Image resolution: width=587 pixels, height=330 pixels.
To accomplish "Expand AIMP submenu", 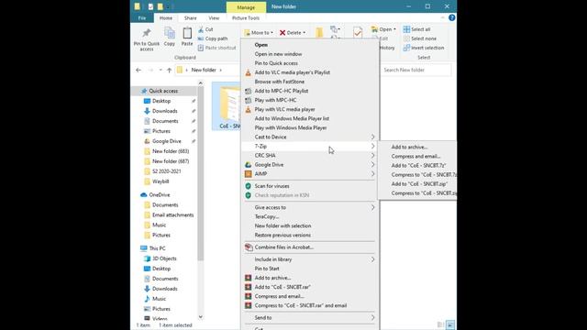I will (310, 174).
